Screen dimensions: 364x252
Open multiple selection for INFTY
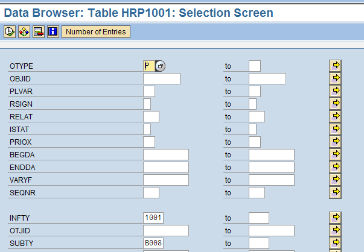(336, 217)
